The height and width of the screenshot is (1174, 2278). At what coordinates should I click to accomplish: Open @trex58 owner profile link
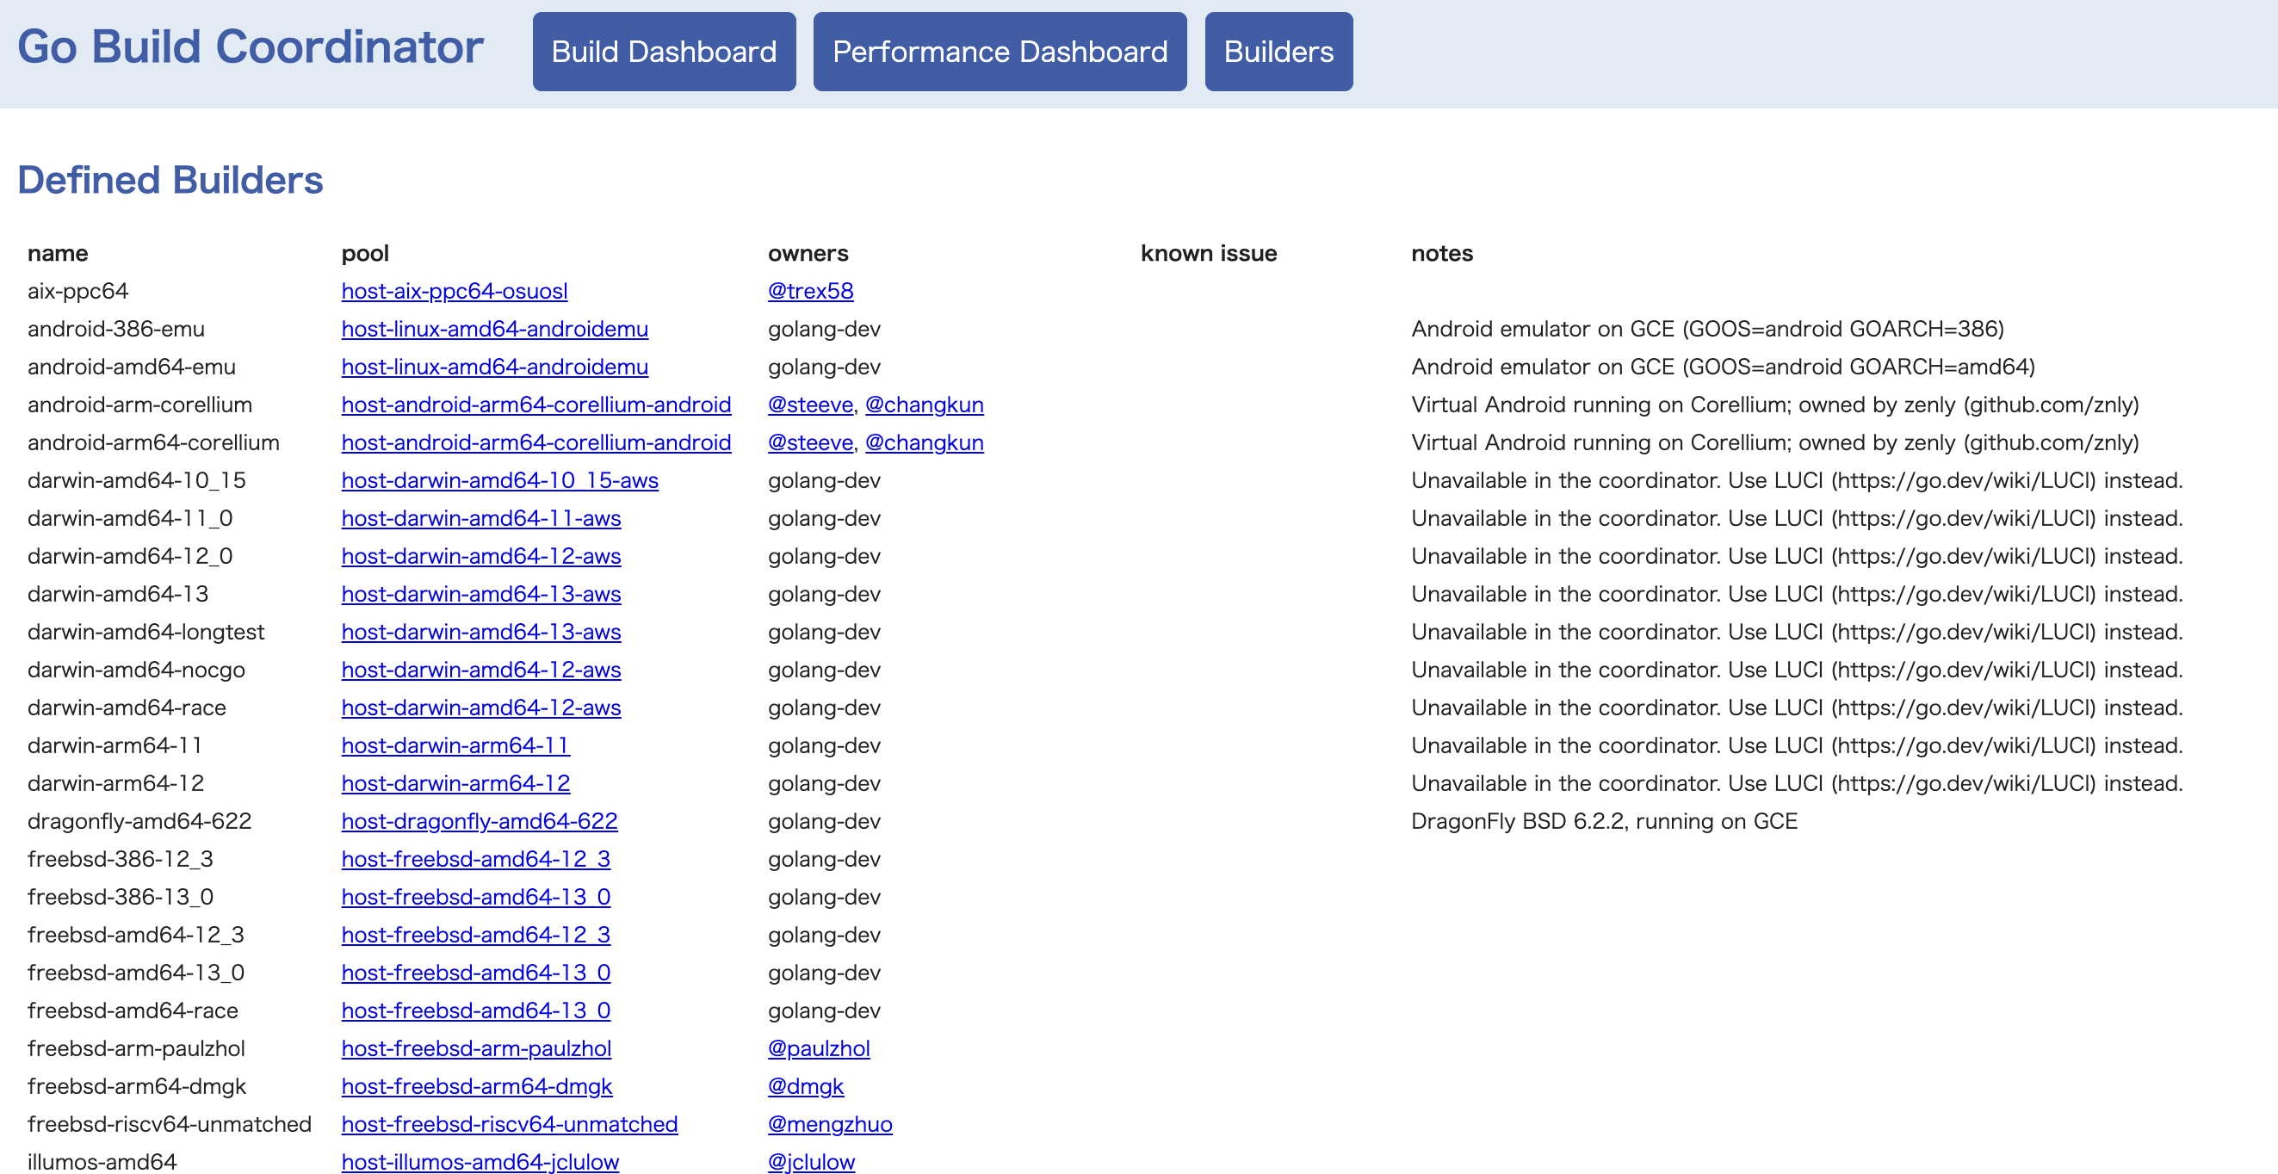(810, 291)
